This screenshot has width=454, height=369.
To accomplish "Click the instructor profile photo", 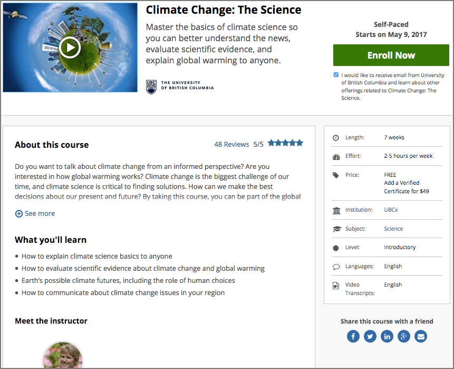I will click(x=63, y=356).
